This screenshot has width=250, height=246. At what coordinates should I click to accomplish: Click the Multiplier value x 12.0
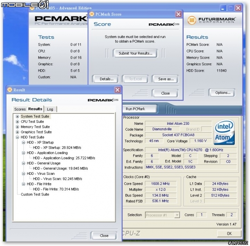[x=161, y=190]
